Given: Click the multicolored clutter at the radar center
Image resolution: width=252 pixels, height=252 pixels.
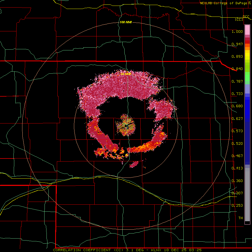Looking at the screenshot, I should 126,125.
